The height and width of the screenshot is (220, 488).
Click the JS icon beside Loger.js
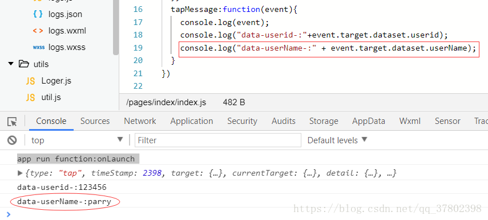tap(30, 81)
